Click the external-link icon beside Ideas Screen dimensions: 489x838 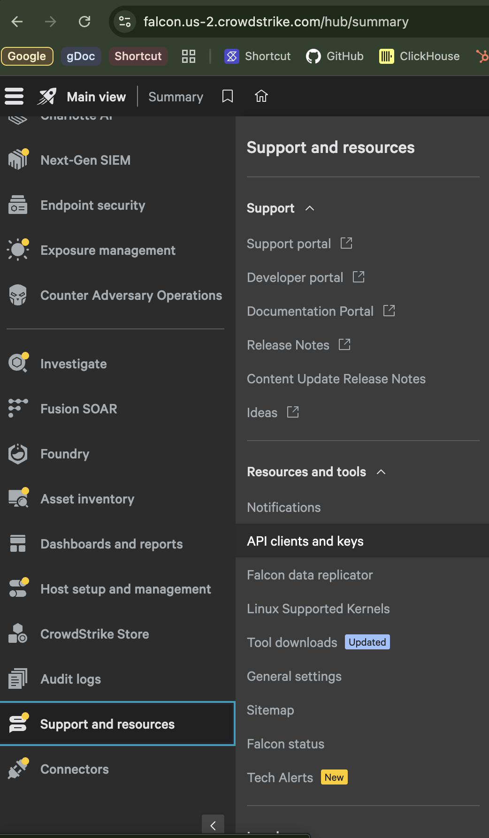[293, 412]
